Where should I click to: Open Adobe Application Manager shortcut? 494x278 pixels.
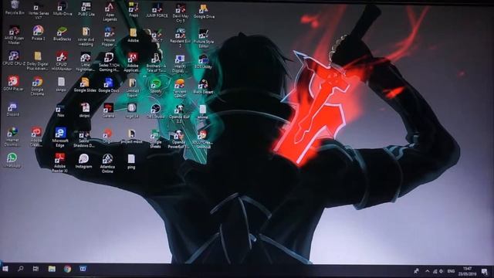pos(133,63)
